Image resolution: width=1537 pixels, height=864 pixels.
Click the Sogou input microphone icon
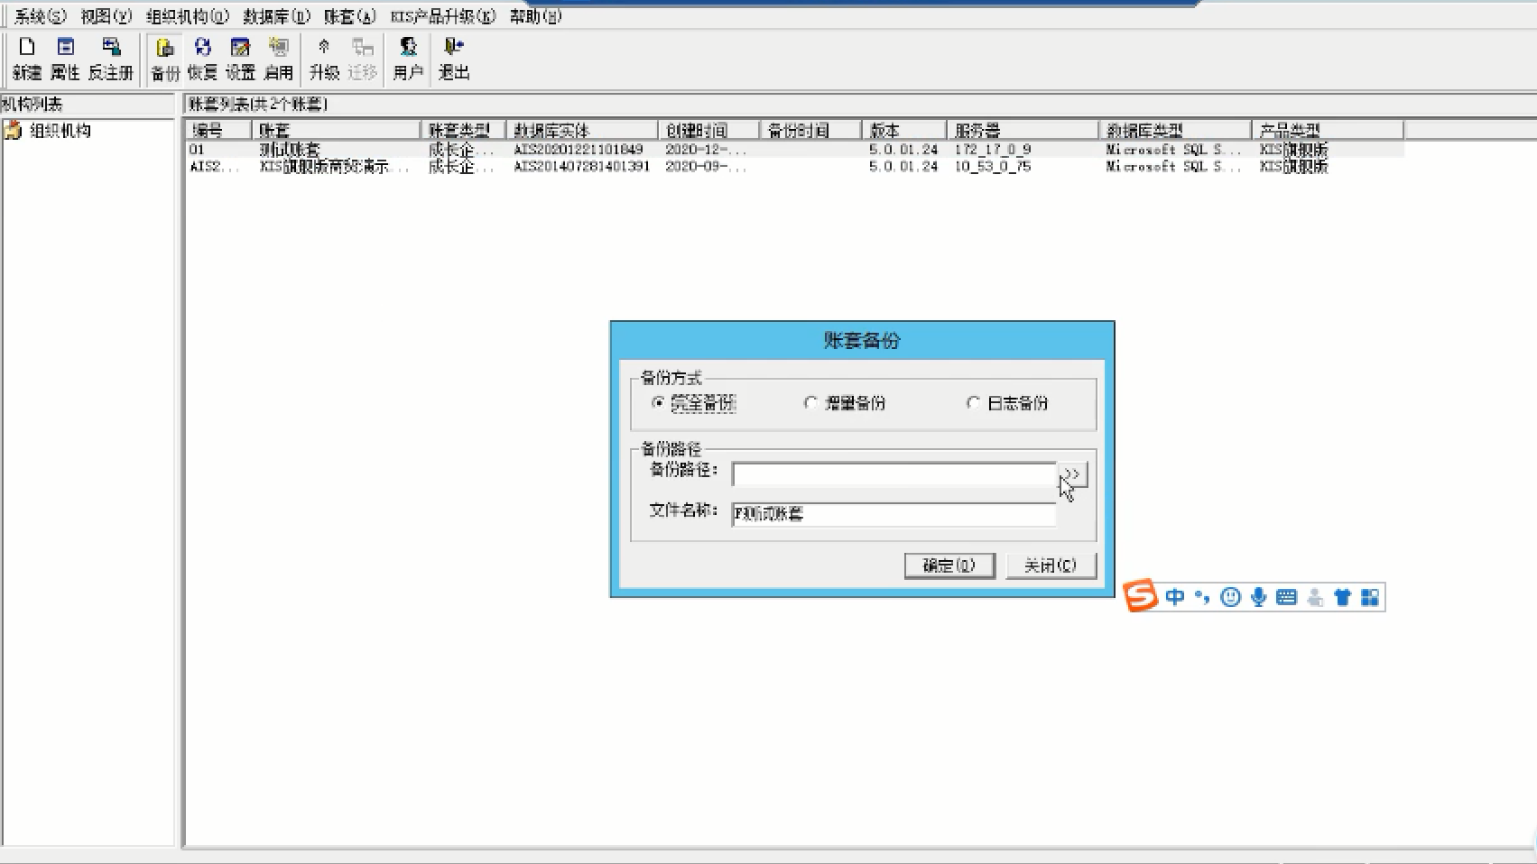click(x=1258, y=597)
